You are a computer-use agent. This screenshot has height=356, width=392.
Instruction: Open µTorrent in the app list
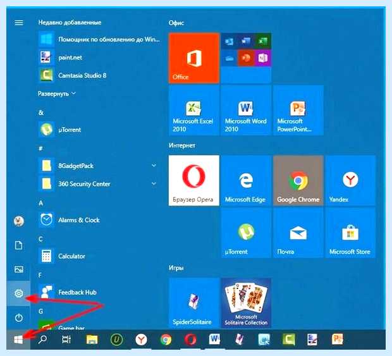[x=99, y=130]
